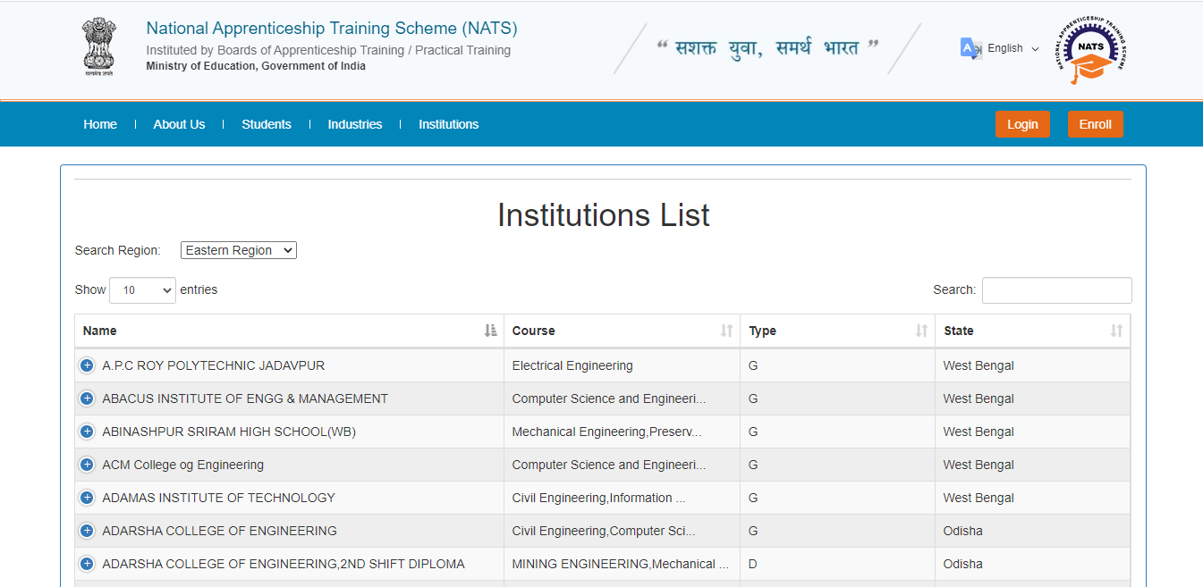This screenshot has width=1203, height=587.
Task: Click West Bengal state in A.P.C ROY row
Action: click(x=978, y=365)
